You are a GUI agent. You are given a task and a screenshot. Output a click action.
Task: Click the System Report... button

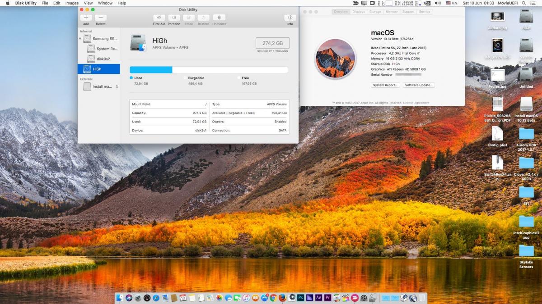385,85
